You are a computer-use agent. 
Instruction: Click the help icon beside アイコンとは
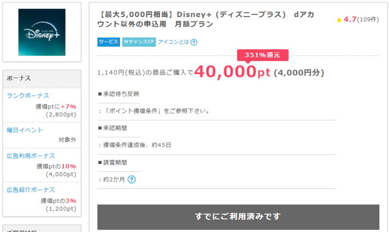(x=194, y=42)
